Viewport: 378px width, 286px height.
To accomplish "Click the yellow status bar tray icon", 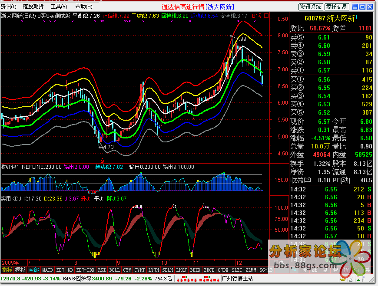I will [343, 279].
